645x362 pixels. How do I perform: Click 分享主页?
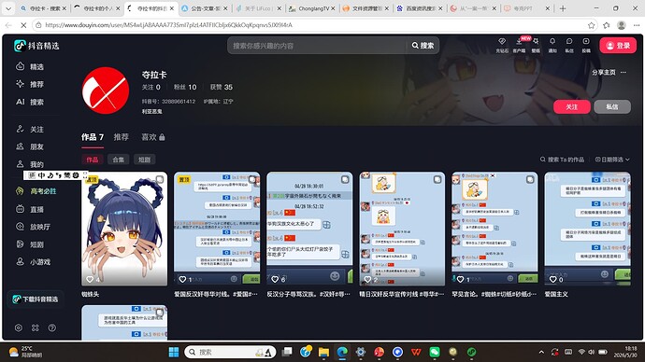tap(604, 72)
